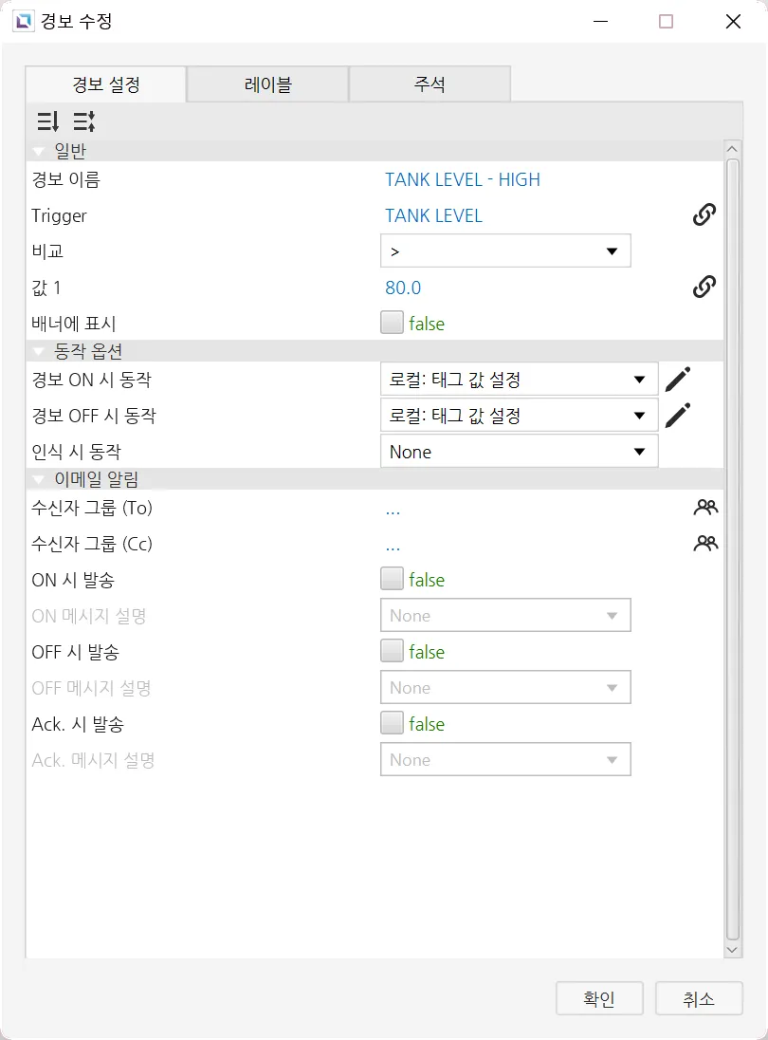Viewport: 768px width, 1040px height.
Task: Click the 확인 button
Action: (x=599, y=998)
